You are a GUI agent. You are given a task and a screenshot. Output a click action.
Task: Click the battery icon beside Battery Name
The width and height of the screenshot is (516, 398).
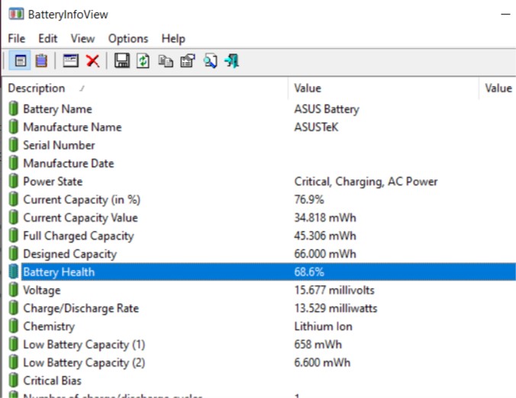pyautogui.click(x=14, y=109)
